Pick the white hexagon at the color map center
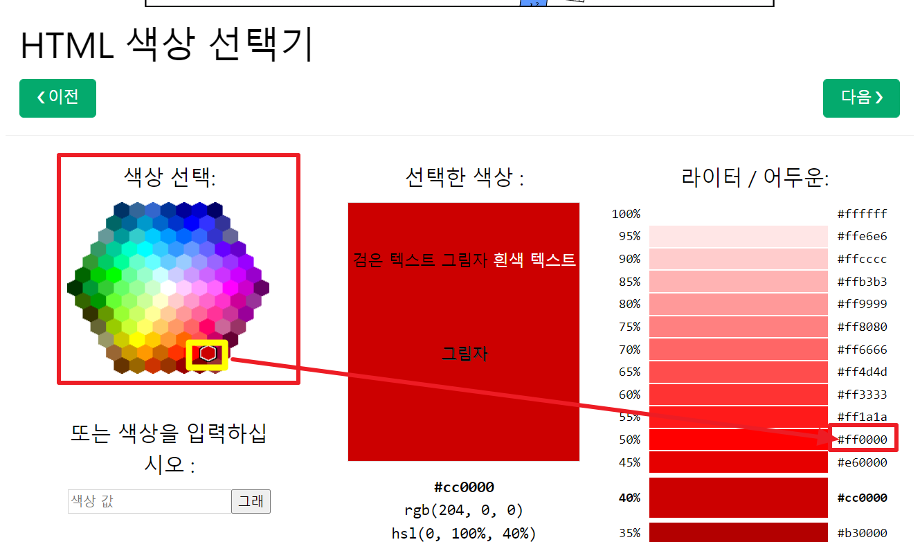Screen dimensions: 920x542 point(168,287)
